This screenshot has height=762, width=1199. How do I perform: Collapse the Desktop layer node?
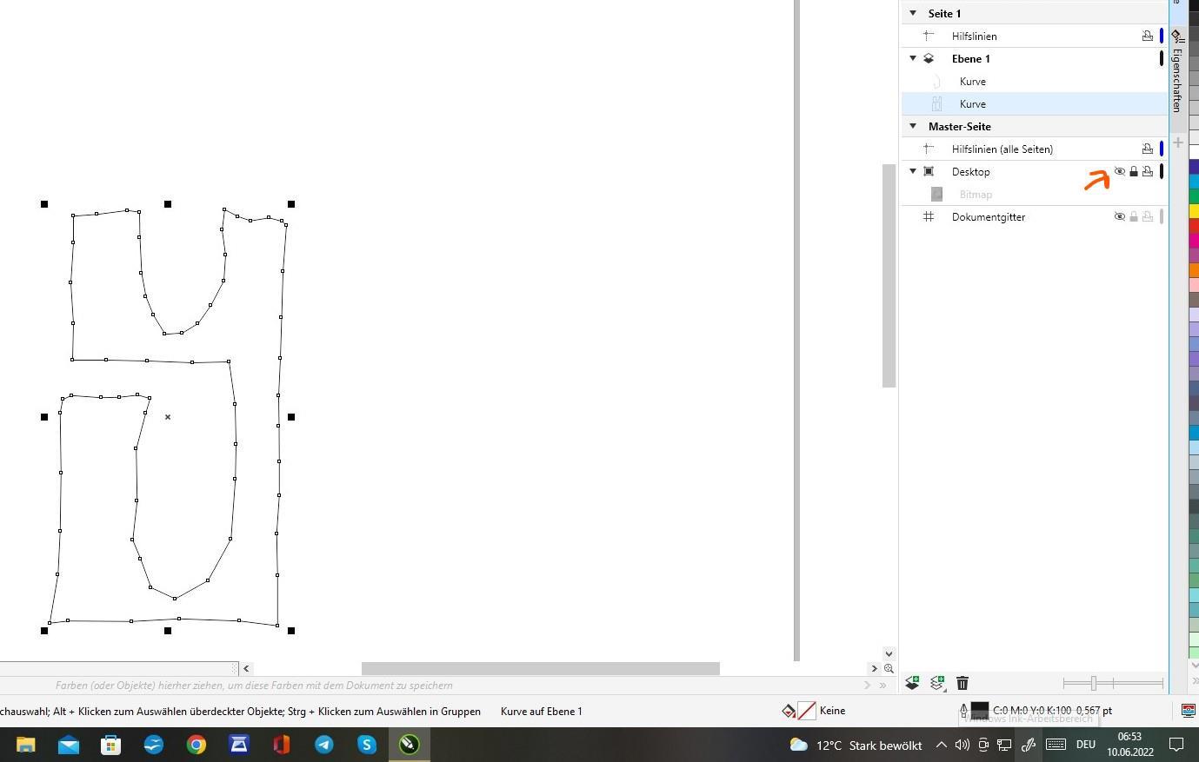coord(913,171)
